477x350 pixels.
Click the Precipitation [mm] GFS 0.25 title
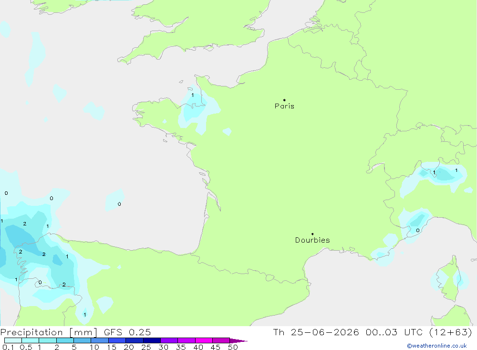[75, 332]
